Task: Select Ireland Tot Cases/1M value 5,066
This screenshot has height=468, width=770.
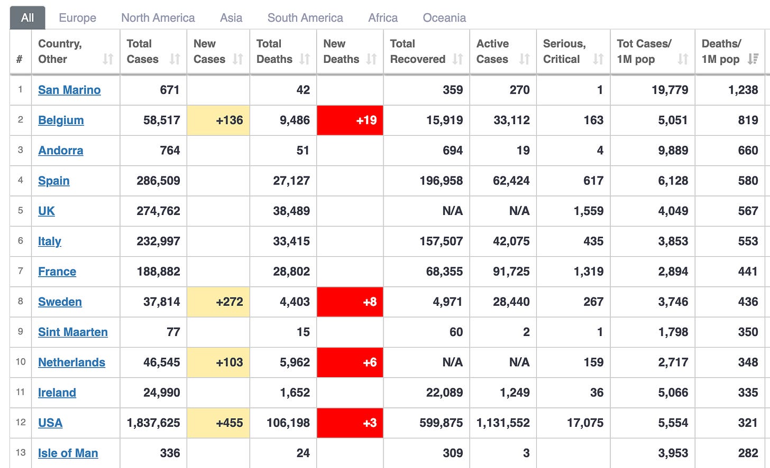Action: click(x=673, y=393)
